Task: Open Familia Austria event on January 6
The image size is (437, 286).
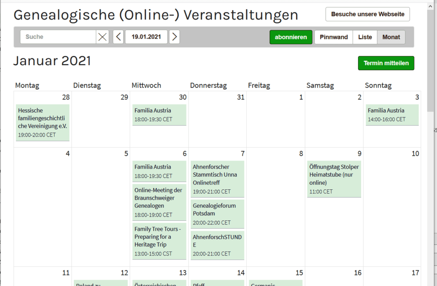Action: coord(159,171)
